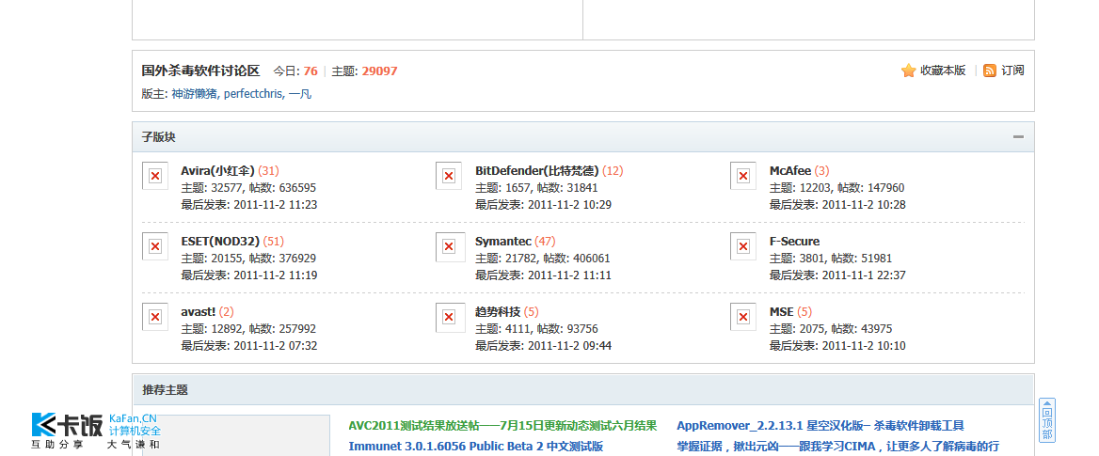Screen dimensions: 1099x456
Task: Click the (51) today count beside ESET(NOD32)
Action: click(x=274, y=241)
